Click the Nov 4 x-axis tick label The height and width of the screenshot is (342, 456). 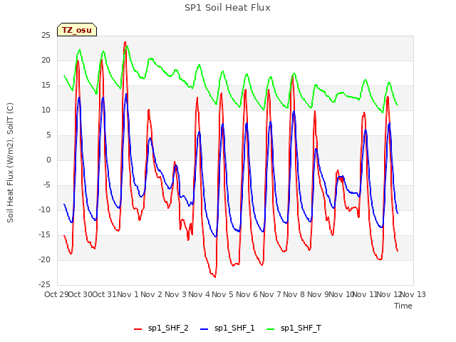click(199, 294)
